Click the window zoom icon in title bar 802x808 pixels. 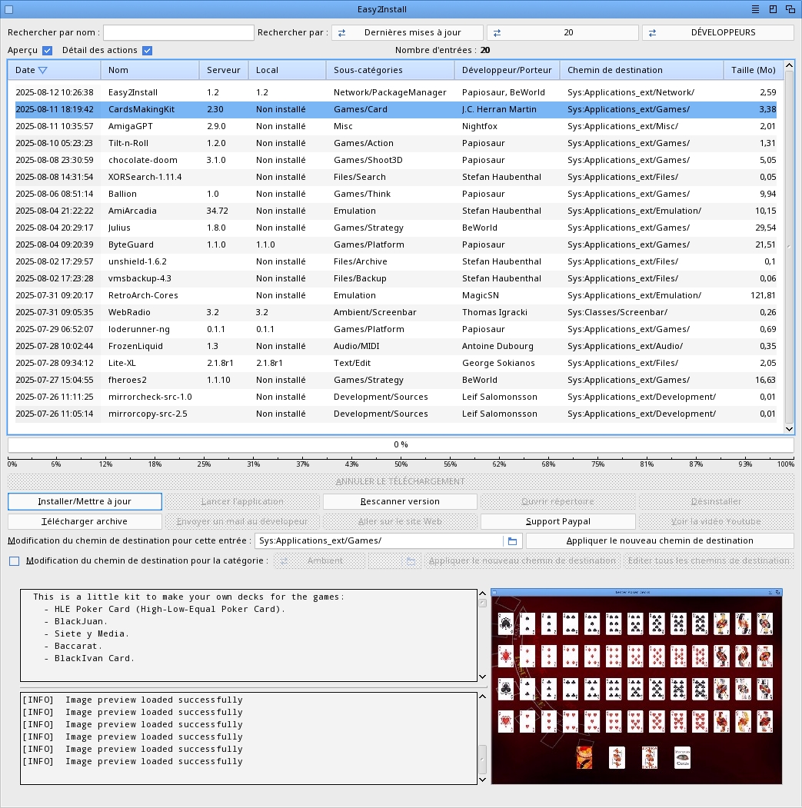click(x=773, y=9)
